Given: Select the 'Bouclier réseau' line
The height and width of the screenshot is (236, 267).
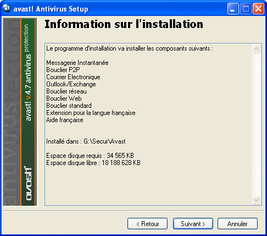Looking at the screenshot, I should [x=66, y=91].
